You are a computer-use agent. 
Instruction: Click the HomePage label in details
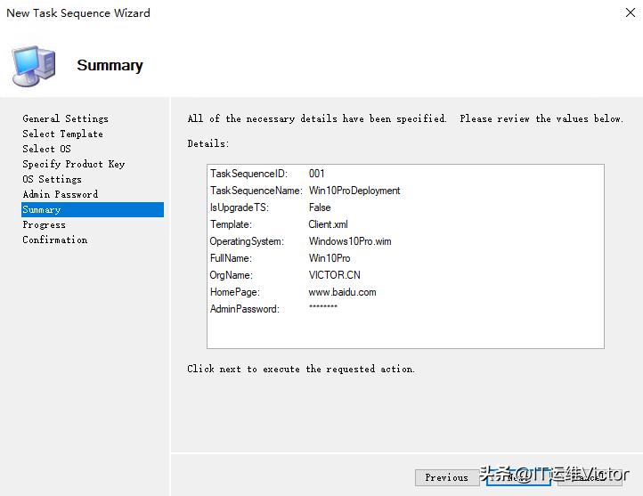[x=234, y=292]
